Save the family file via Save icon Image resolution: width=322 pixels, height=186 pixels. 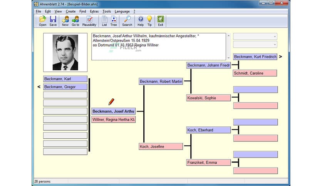point(53,21)
